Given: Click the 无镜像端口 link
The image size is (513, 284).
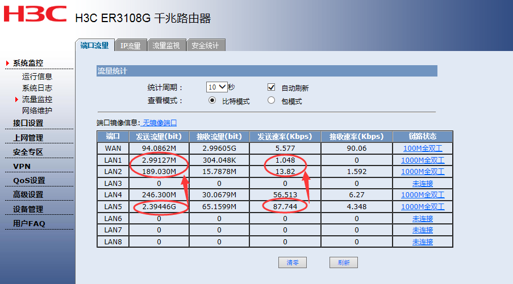Looking at the screenshot, I should [159, 123].
